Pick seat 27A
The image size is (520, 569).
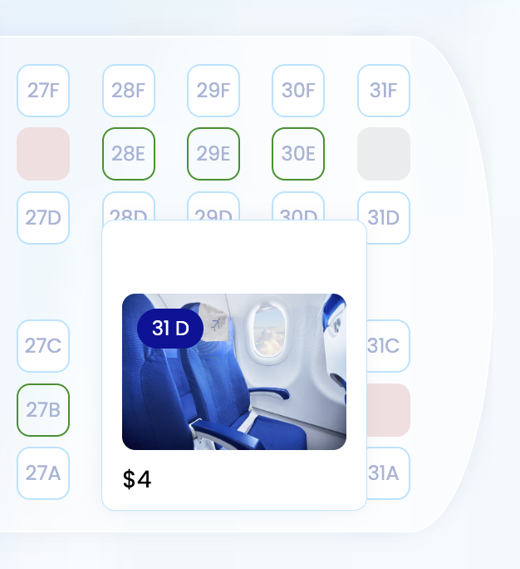pyautogui.click(x=43, y=473)
